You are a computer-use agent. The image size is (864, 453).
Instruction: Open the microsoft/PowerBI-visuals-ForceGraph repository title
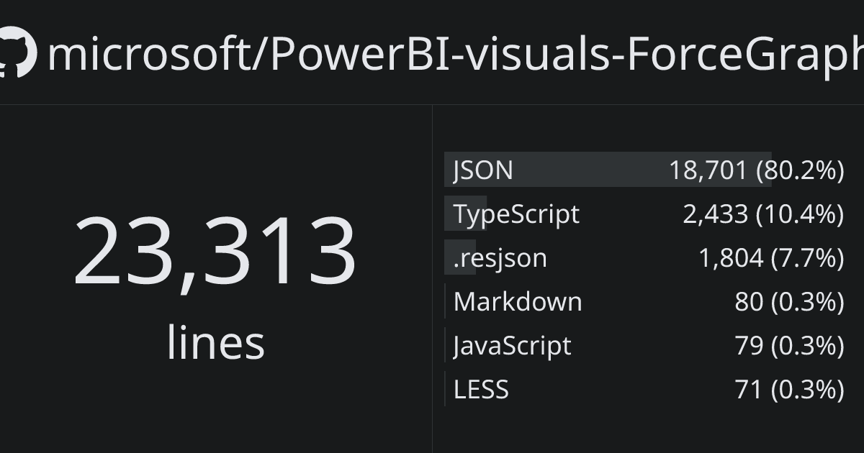point(455,54)
